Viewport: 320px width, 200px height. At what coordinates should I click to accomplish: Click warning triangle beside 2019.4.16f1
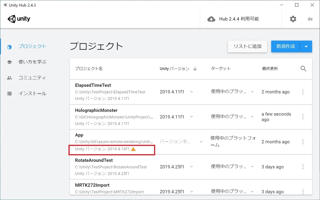coord(134,149)
